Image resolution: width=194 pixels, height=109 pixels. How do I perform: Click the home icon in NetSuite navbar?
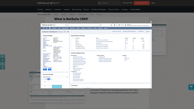coord(50,28)
